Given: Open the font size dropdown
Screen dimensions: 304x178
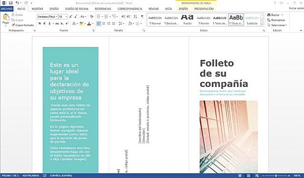Looking at the screenshot, I should pos(66,17).
